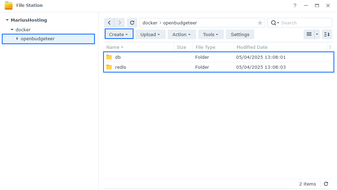This screenshot has height=190, width=337.
Task: Open the Upload dropdown menu
Action: point(150,34)
